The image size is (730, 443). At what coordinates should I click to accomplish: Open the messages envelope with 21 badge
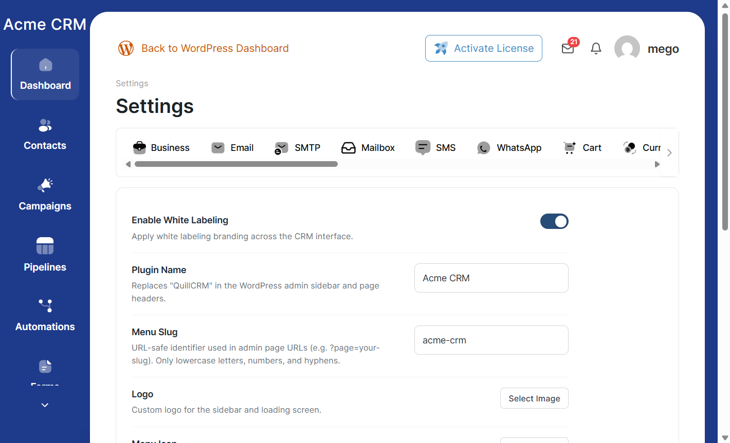tap(568, 48)
